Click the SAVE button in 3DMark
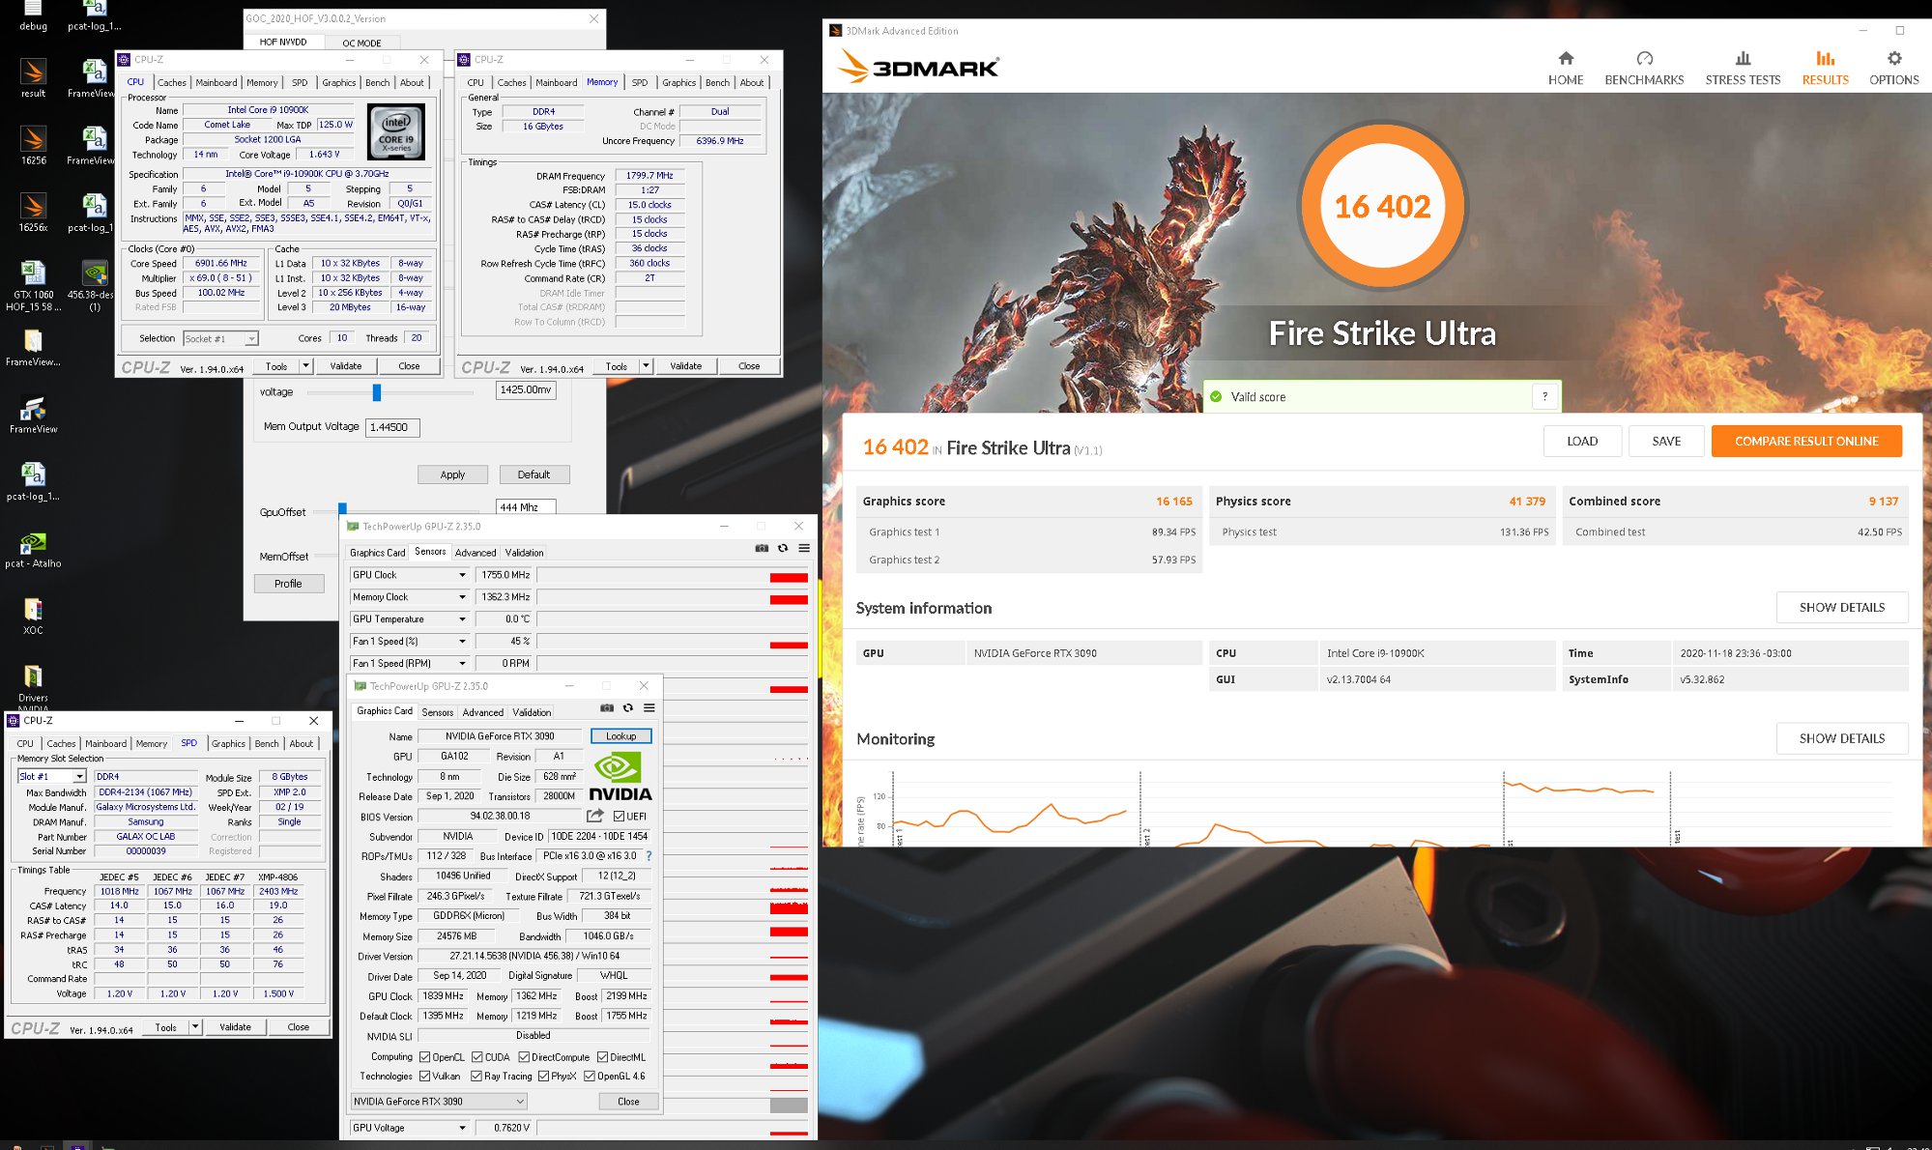Viewport: 1932px width, 1150px height. pyautogui.click(x=1666, y=442)
